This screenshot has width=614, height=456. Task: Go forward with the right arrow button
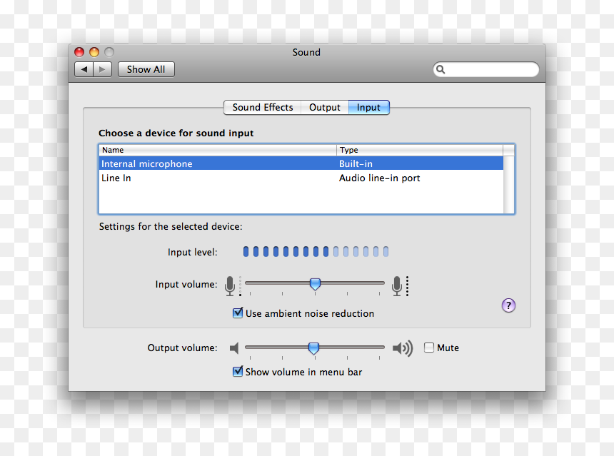[103, 69]
